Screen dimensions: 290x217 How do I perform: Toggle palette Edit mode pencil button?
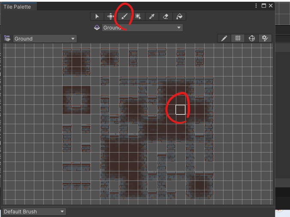pos(224,38)
